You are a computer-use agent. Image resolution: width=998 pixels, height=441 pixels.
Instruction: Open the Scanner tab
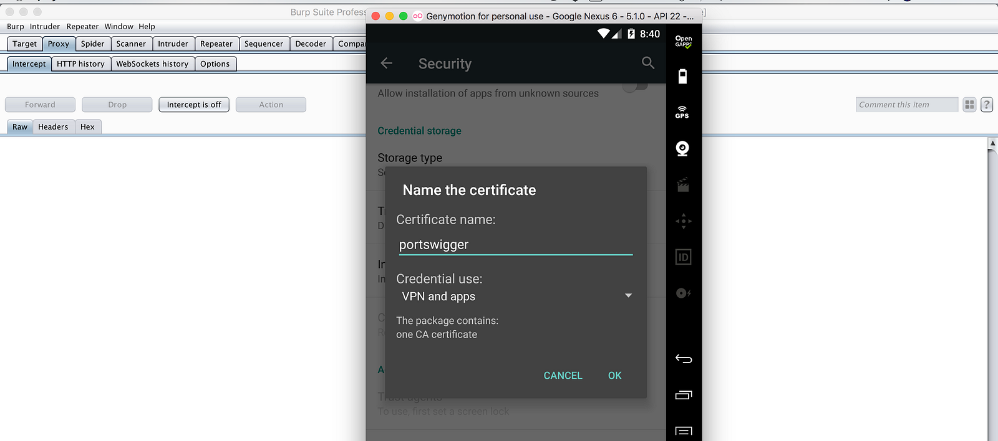131,44
